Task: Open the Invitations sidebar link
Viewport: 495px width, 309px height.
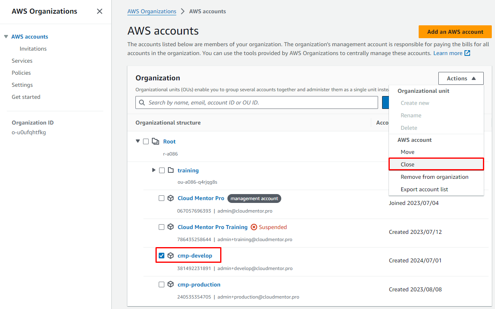Action: pyautogui.click(x=33, y=49)
